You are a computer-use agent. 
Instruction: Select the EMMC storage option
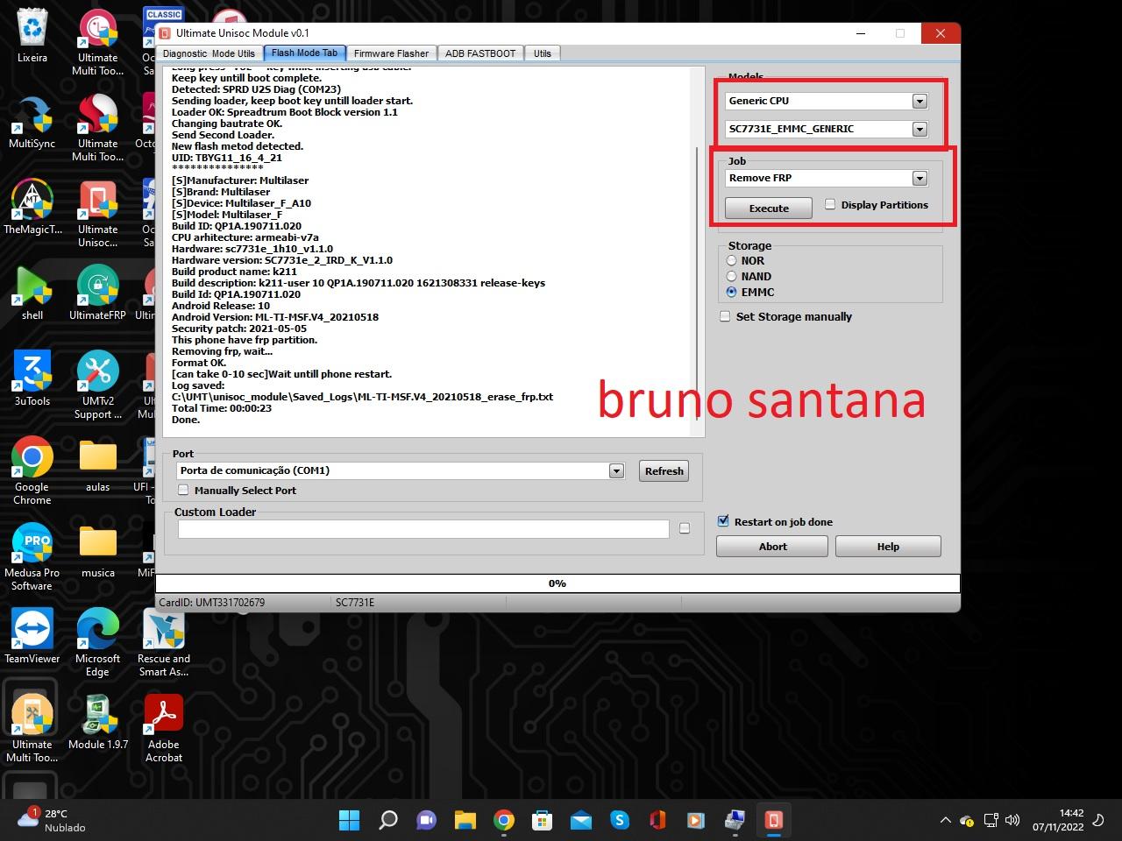click(x=731, y=292)
